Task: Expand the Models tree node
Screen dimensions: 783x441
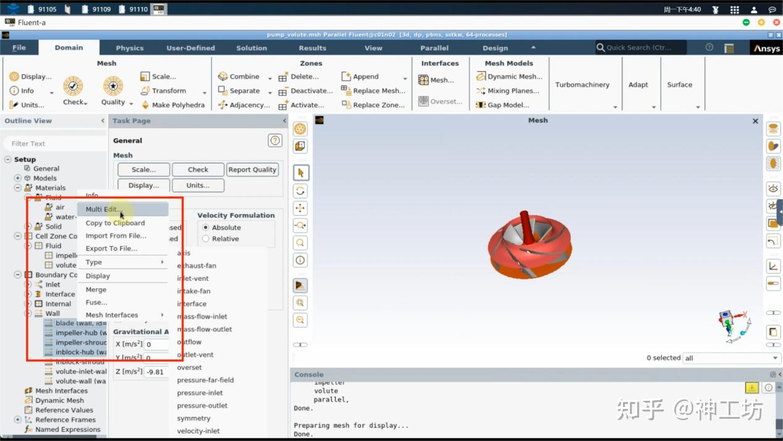Action: [x=18, y=178]
